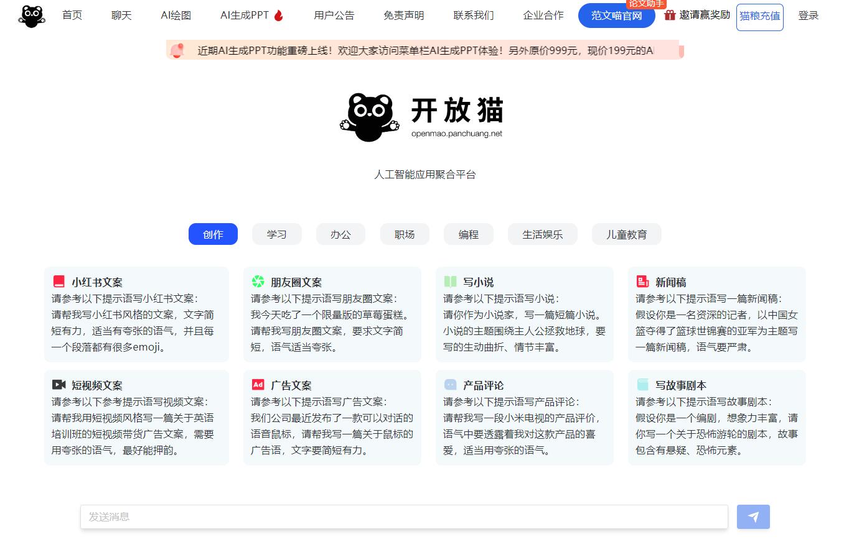Open the 邀请赢奖励 invite link
The height and width of the screenshot is (560, 849).
(x=705, y=15)
